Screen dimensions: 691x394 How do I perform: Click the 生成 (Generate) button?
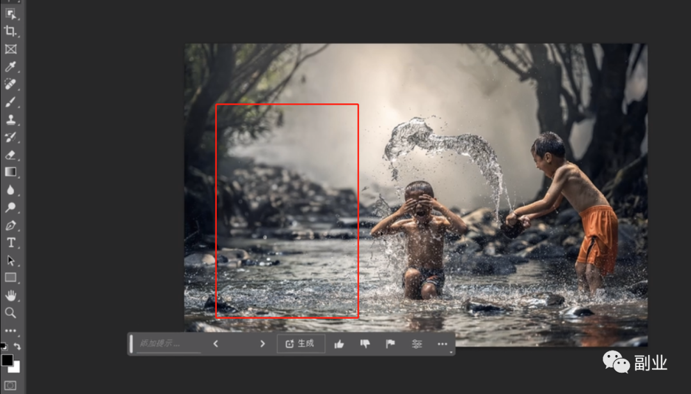coord(301,344)
